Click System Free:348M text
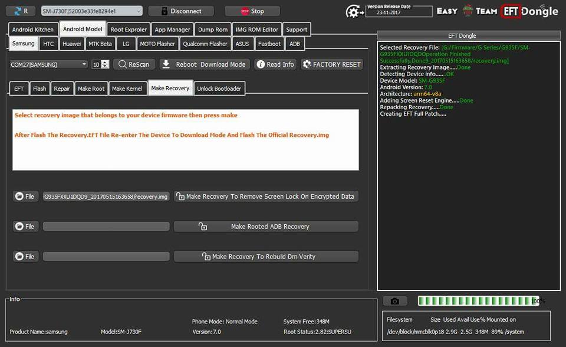Viewport: 566px width, 347px height. pyautogui.click(x=306, y=322)
